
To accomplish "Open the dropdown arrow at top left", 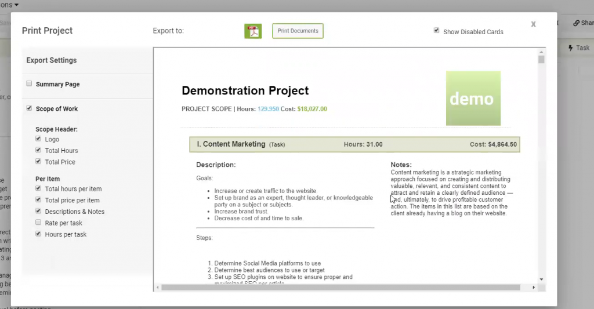I will point(16,5).
